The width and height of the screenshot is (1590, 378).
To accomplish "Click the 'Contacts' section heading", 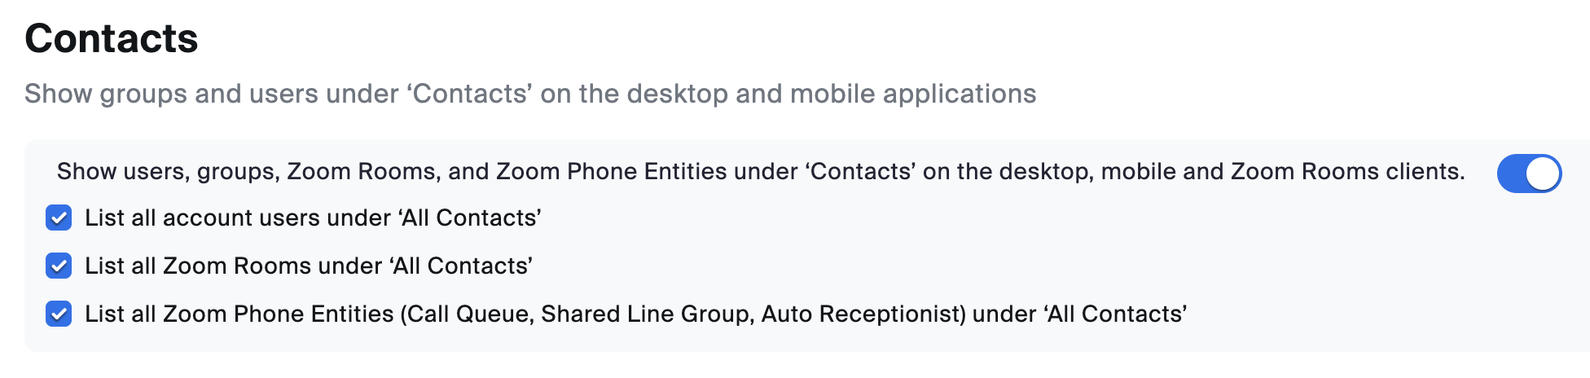I will pyautogui.click(x=112, y=38).
